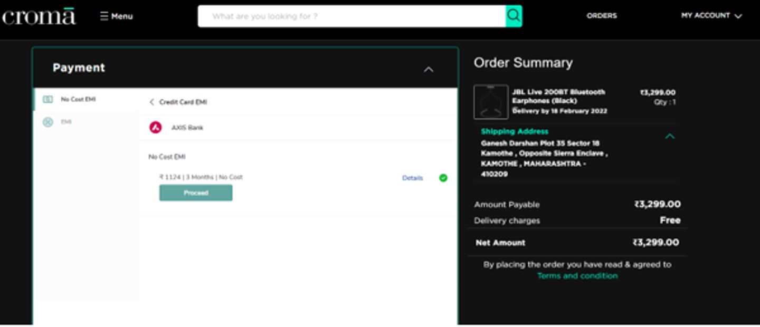760x327 pixels.
Task: Open the hamburger Menu
Action: [116, 16]
